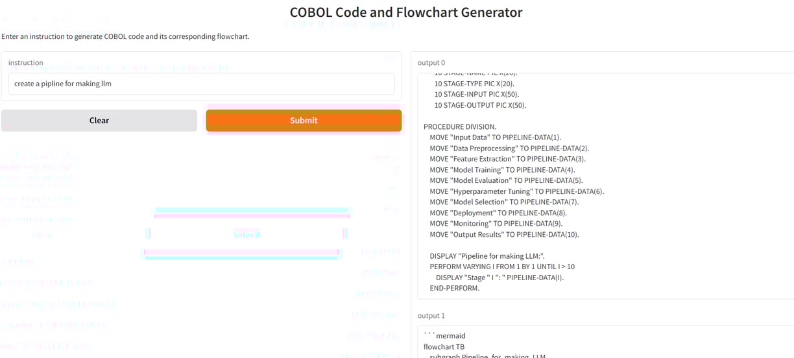The height and width of the screenshot is (358, 794).
Task: Click the 'PERFORM VARYING I FROM 1' line
Action: [502, 267]
